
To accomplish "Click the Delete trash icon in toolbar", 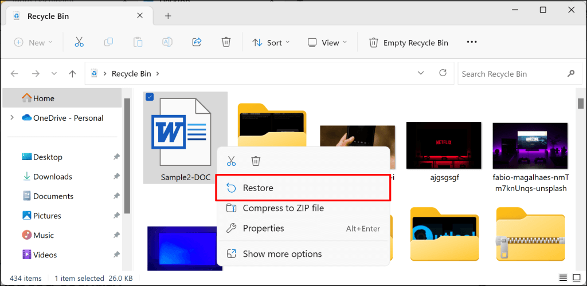I will (x=226, y=42).
